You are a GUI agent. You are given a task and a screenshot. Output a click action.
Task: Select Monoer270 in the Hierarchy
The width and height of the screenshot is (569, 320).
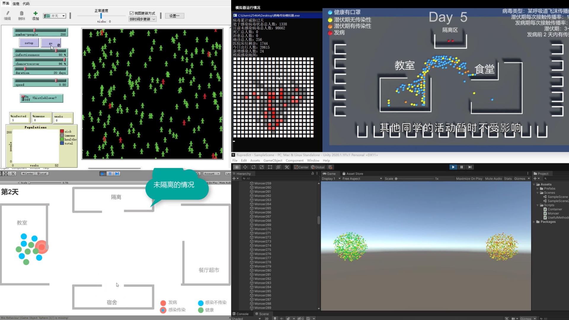coord(263,229)
